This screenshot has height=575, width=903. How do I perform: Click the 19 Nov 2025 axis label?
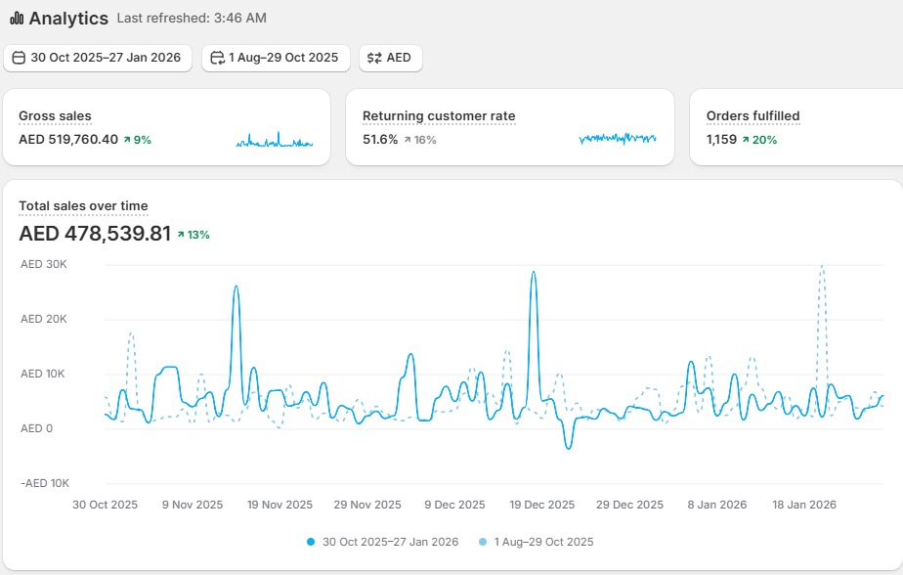point(279,505)
